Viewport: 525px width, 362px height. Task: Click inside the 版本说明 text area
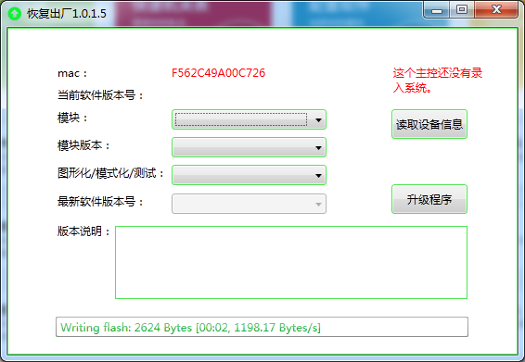(x=291, y=262)
